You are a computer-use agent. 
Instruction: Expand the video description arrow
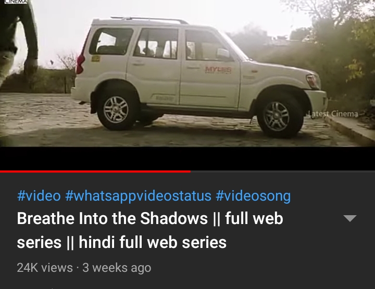point(349,218)
